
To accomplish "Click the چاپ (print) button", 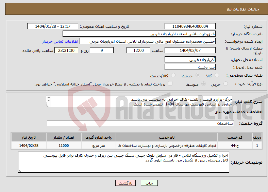I will (149, 183).
